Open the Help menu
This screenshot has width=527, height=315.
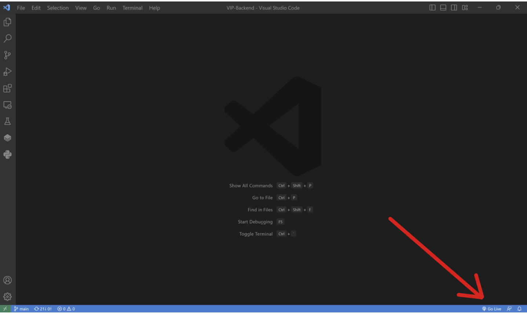click(154, 8)
